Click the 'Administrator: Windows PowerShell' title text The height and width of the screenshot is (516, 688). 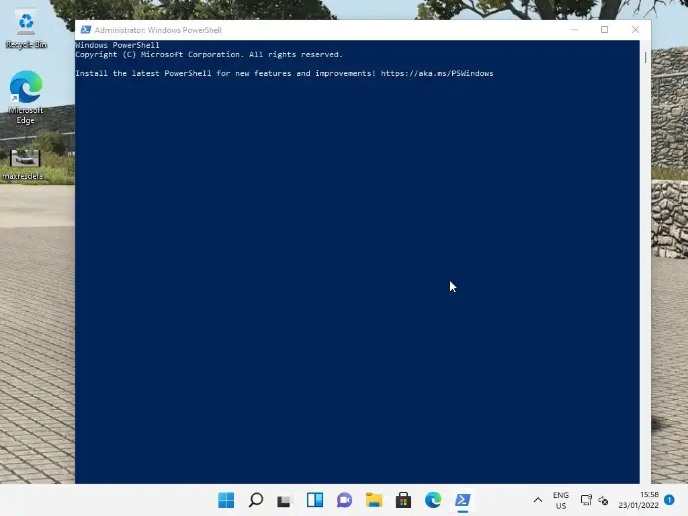[x=158, y=30]
